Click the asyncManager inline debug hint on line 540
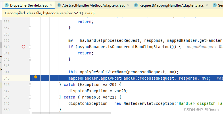The width and height of the screenshot is (223, 114). coord(205,47)
